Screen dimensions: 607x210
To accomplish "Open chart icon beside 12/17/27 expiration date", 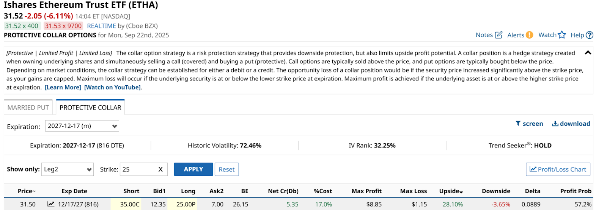I will pyautogui.click(x=51, y=204).
